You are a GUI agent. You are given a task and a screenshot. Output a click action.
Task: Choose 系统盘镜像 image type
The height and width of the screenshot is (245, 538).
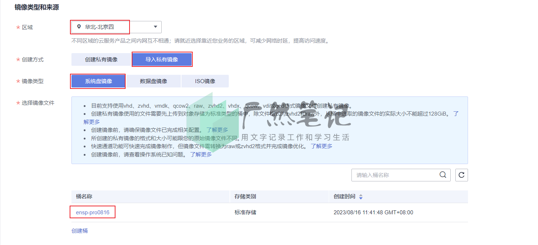pos(99,81)
